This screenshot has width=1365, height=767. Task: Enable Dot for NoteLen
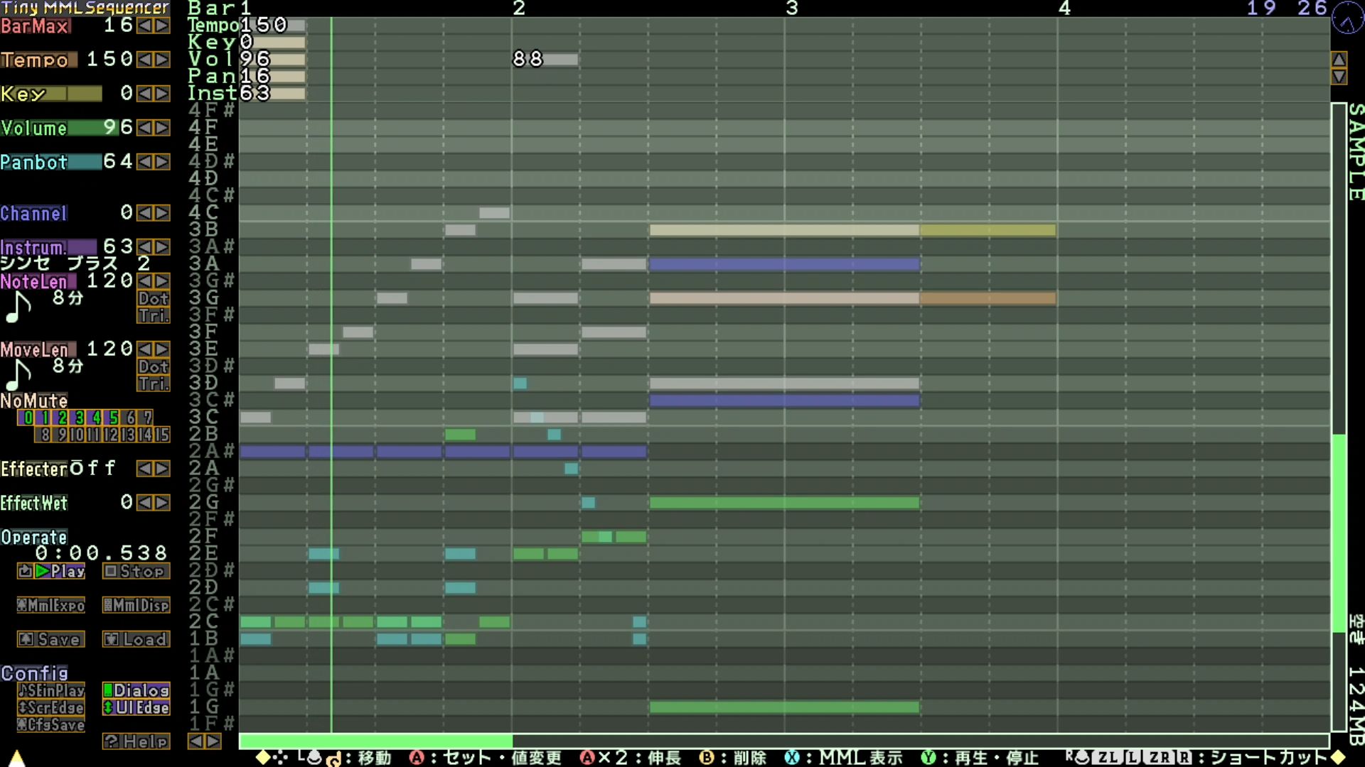tap(153, 299)
